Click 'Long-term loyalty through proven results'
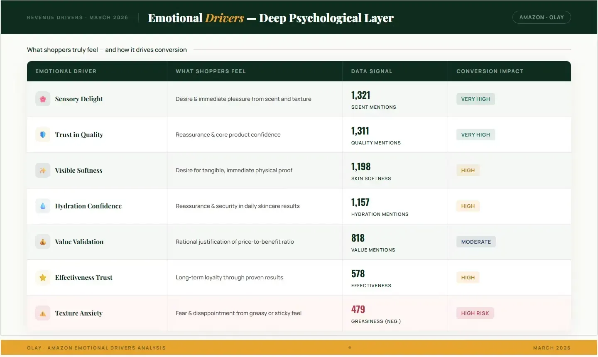 coord(229,278)
